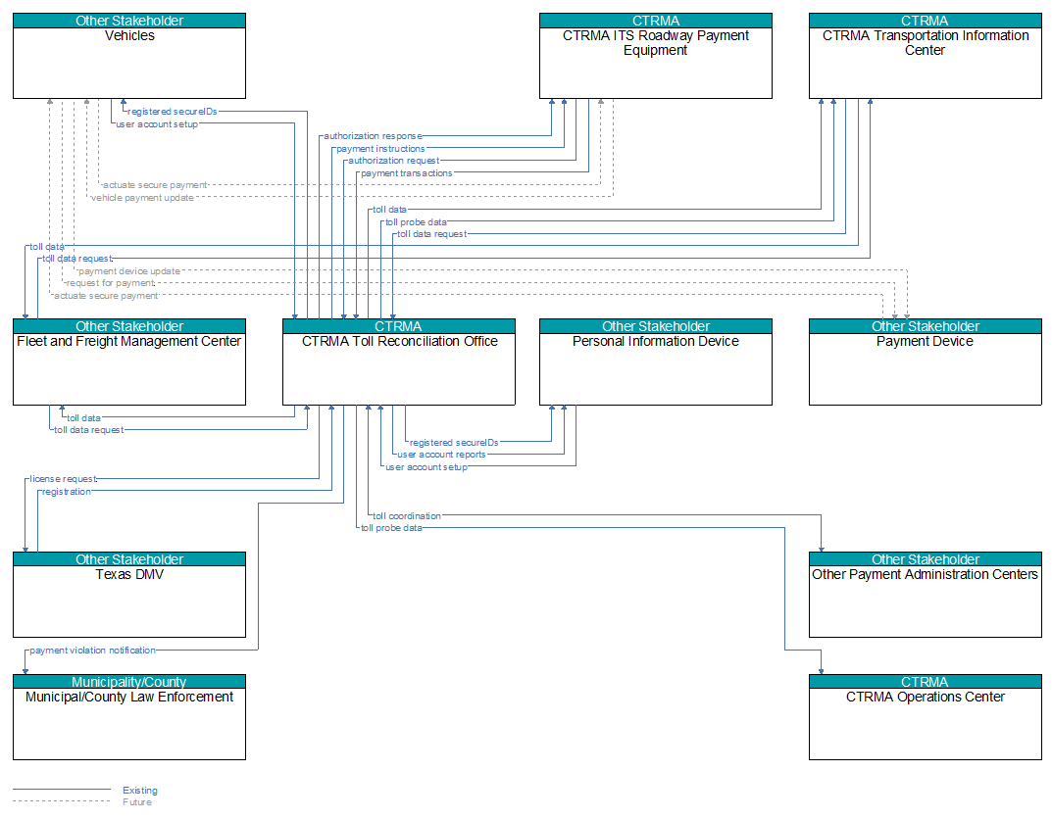
Task: Click the 'Future' legend entry
Action: click(137, 802)
